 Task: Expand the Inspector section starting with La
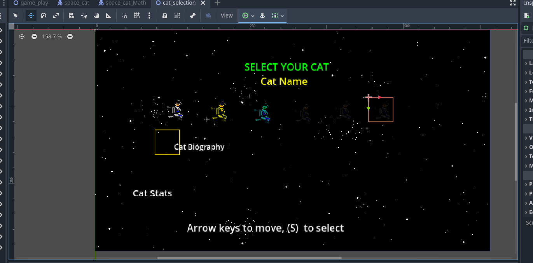point(529,63)
